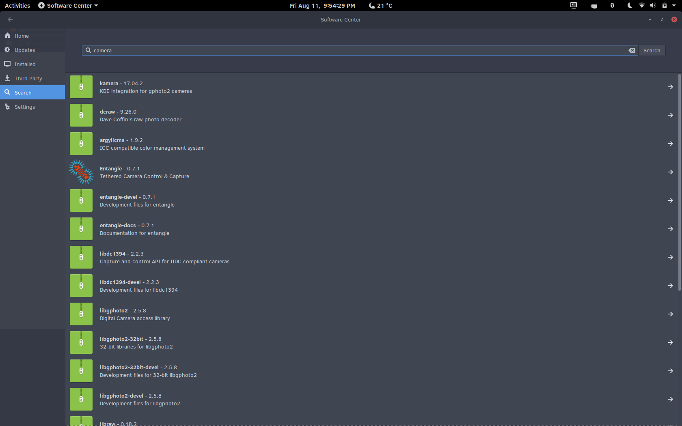This screenshot has height=426, width=682.
Task: Click the entangle-devel package icon
Action: coord(81,200)
